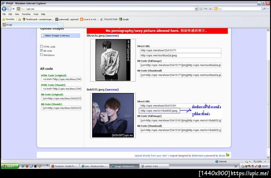The width and height of the screenshot is (271, 178).
Task: Launch Firefox from the Quick Launch bar
Action: (27, 166)
